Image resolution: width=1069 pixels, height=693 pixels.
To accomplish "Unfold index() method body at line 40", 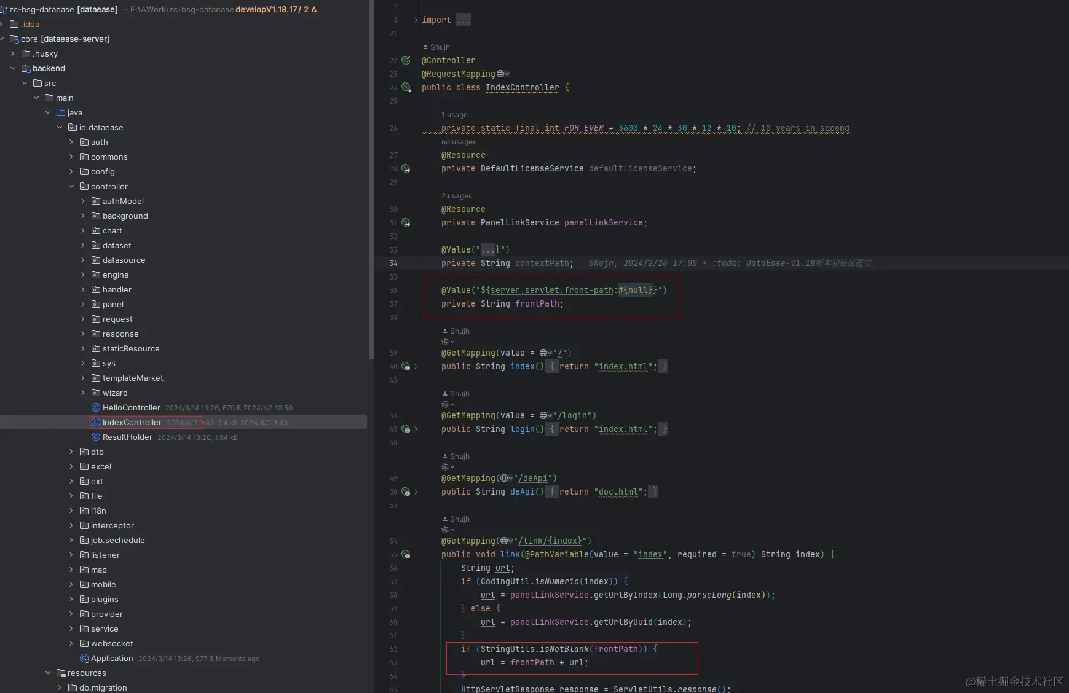I will coord(416,366).
